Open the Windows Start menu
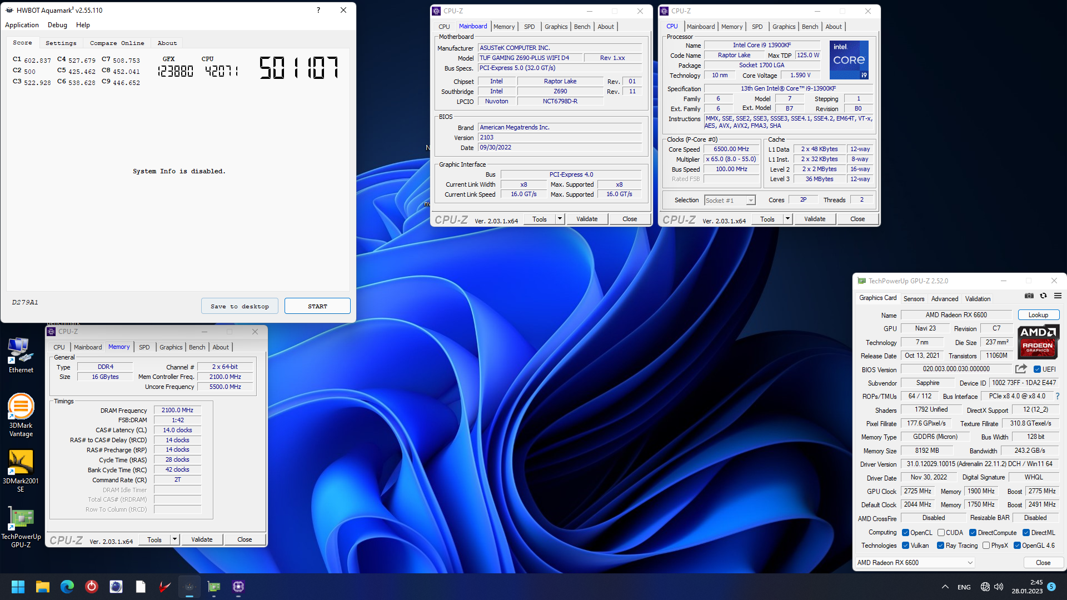1067x600 pixels. click(x=18, y=587)
